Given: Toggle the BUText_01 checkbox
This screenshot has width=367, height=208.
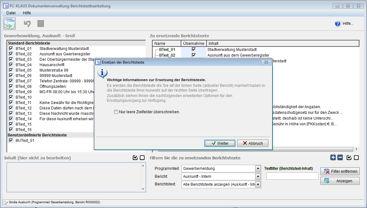Looking at the screenshot, I should [11, 140].
